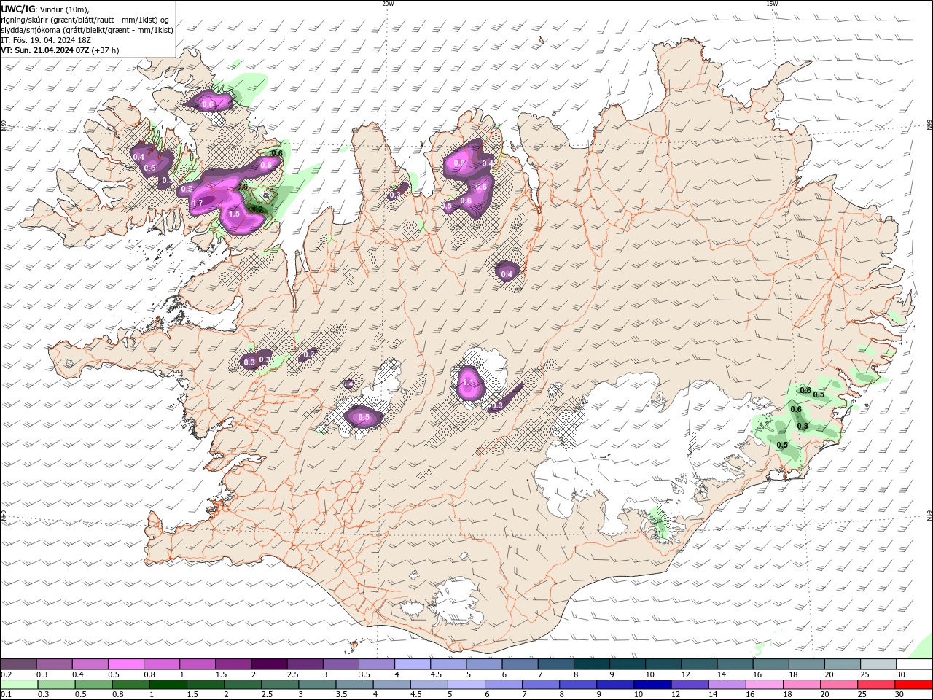Click the lone '0.4' value in north-central Iceland
The width and height of the screenshot is (933, 700).
[507, 274]
